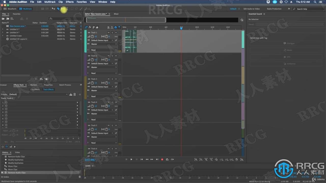Adjust Track 1 pan knob

pyautogui.click(x=106, y=37)
